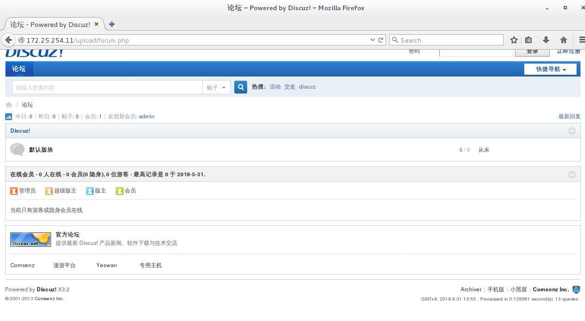Viewport: 585px width, 321px height.
Task: Click the 交友 hot search link
Action: 290,87
